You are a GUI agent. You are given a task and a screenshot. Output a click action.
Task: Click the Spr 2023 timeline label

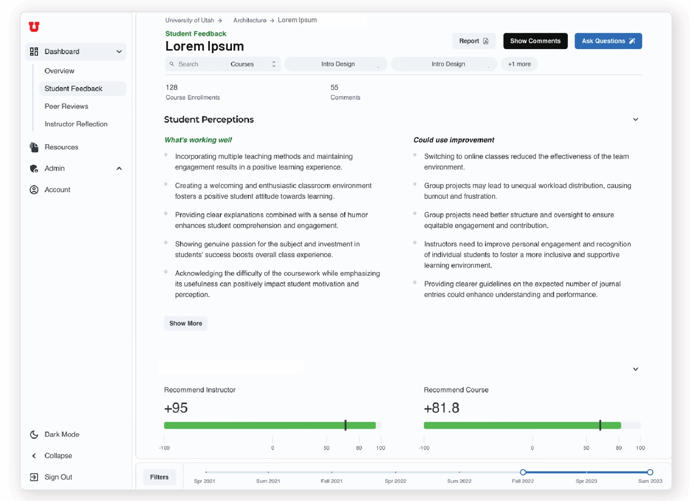[x=586, y=481]
